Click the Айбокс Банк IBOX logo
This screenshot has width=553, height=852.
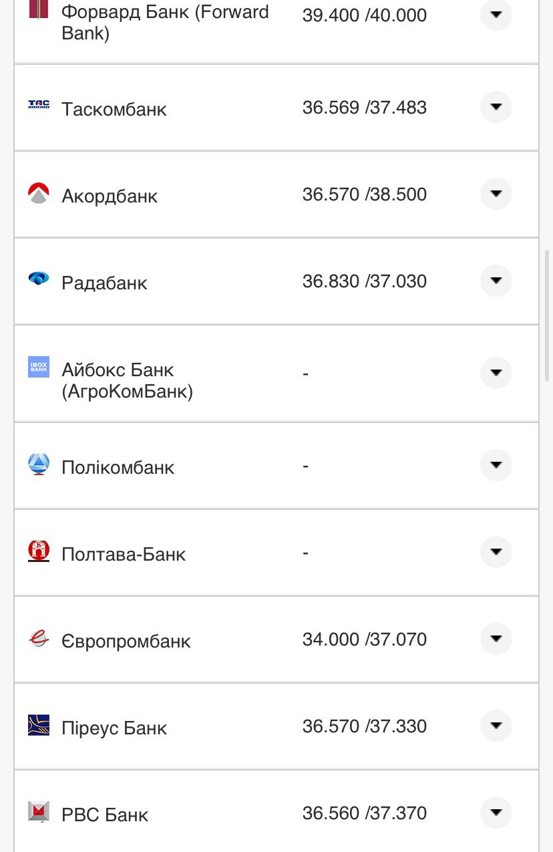[x=39, y=367]
